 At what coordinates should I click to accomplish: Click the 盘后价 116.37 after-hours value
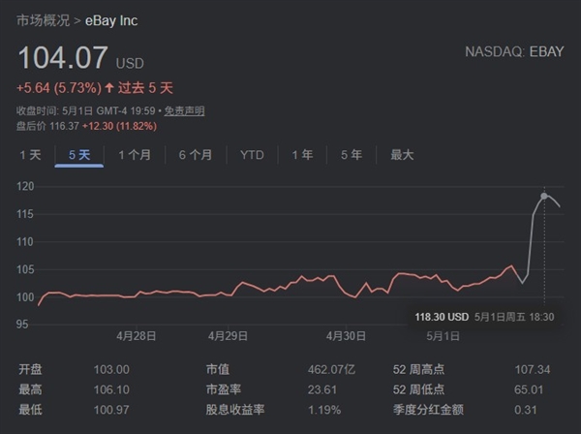[x=47, y=126]
